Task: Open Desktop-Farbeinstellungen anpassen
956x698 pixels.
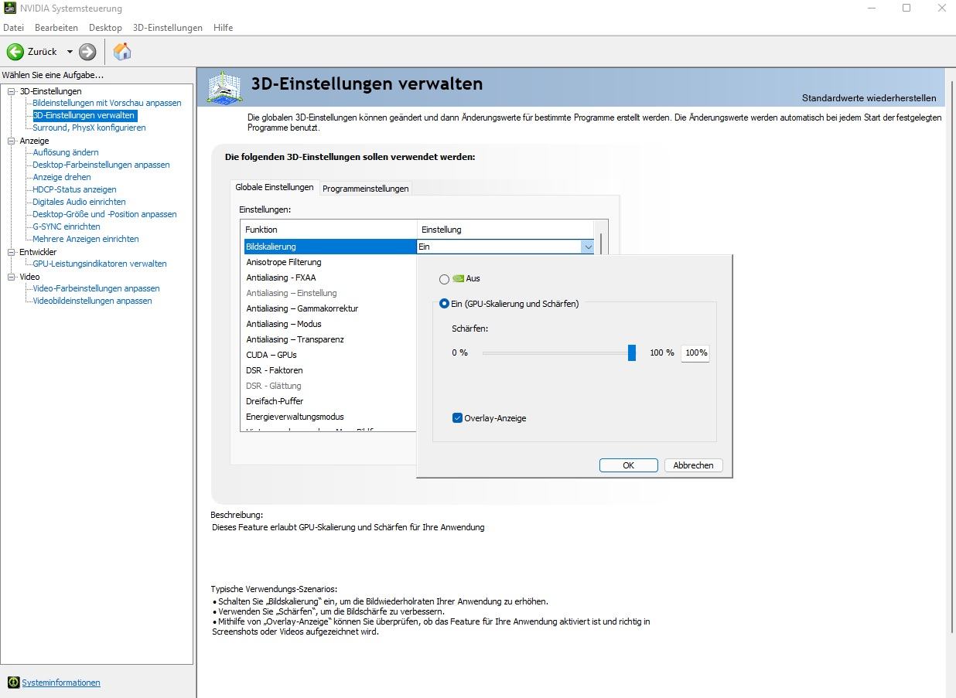Action: tap(101, 165)
